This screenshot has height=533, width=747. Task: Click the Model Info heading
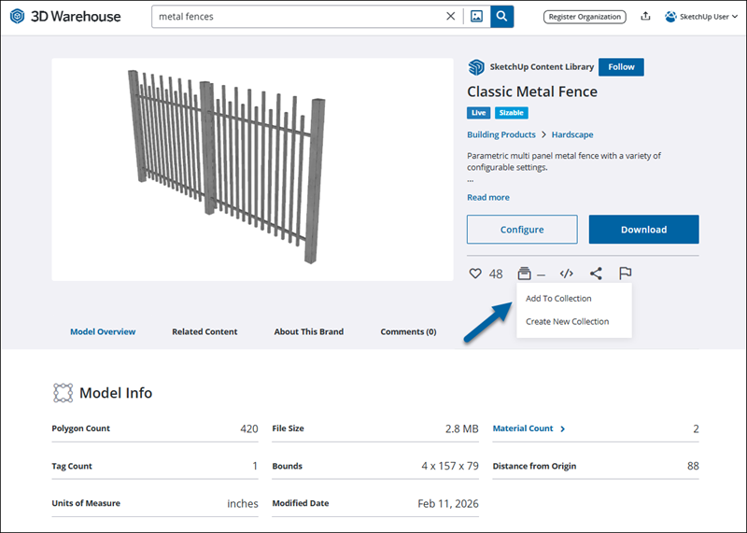coord(116,393)
